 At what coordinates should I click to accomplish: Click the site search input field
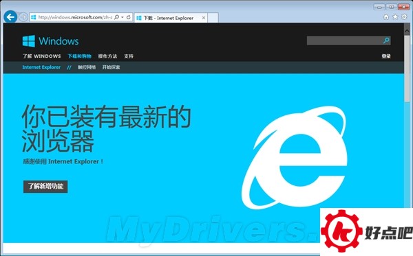pyautogui.click(x=345, y=40)
